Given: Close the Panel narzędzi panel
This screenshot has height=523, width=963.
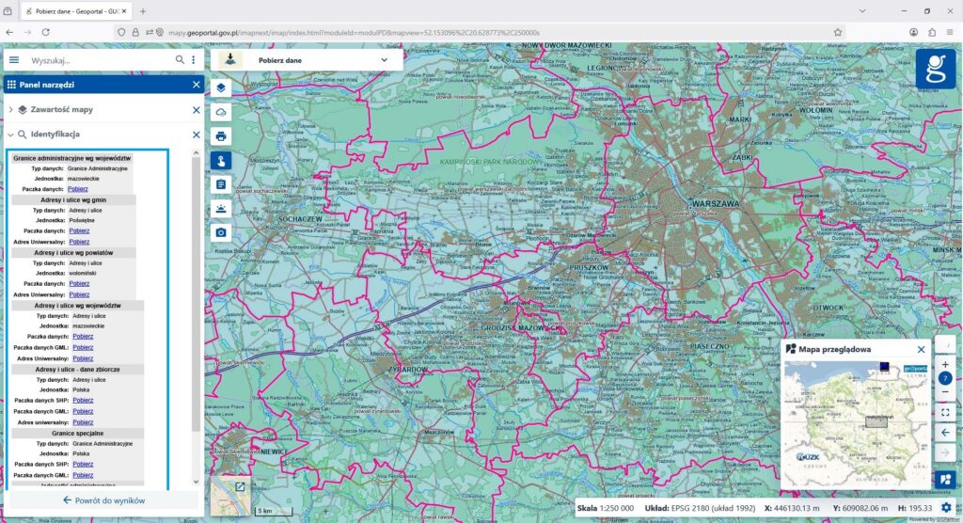Looking at the screenshot, I should (196, 85).
